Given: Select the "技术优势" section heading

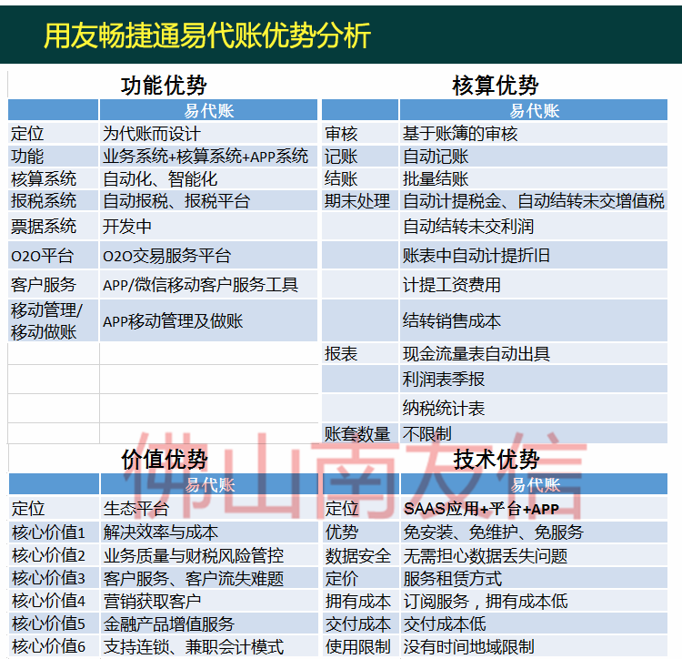Looking at the screenshot, I should pyautogui.click(x=496, y=460).
